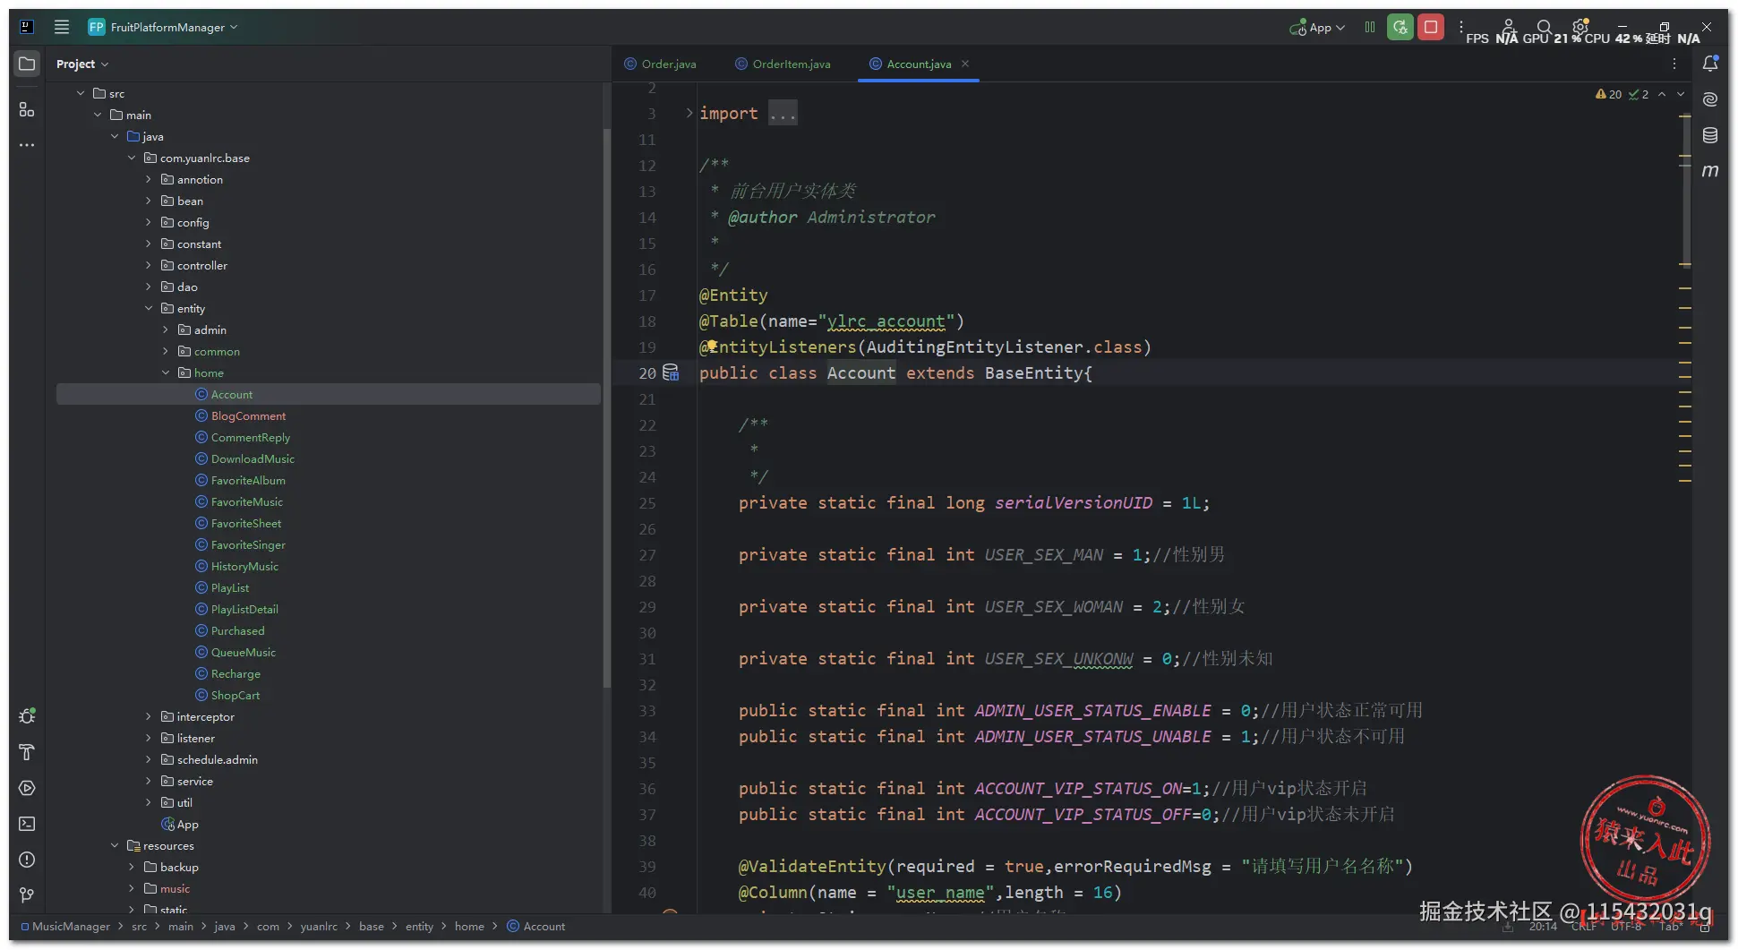Click the project tree vertical scrollbar
The height and width of the screenshot is (950, 1738).
point(606,407)
